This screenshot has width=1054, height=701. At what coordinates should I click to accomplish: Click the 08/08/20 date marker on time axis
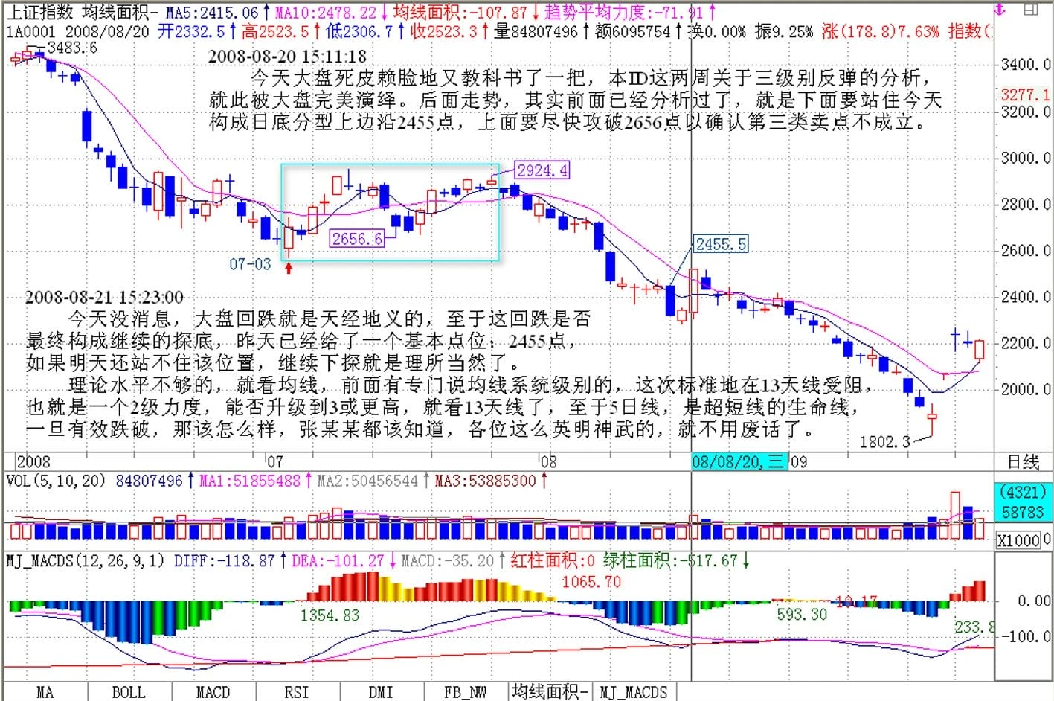coord(738,461)
